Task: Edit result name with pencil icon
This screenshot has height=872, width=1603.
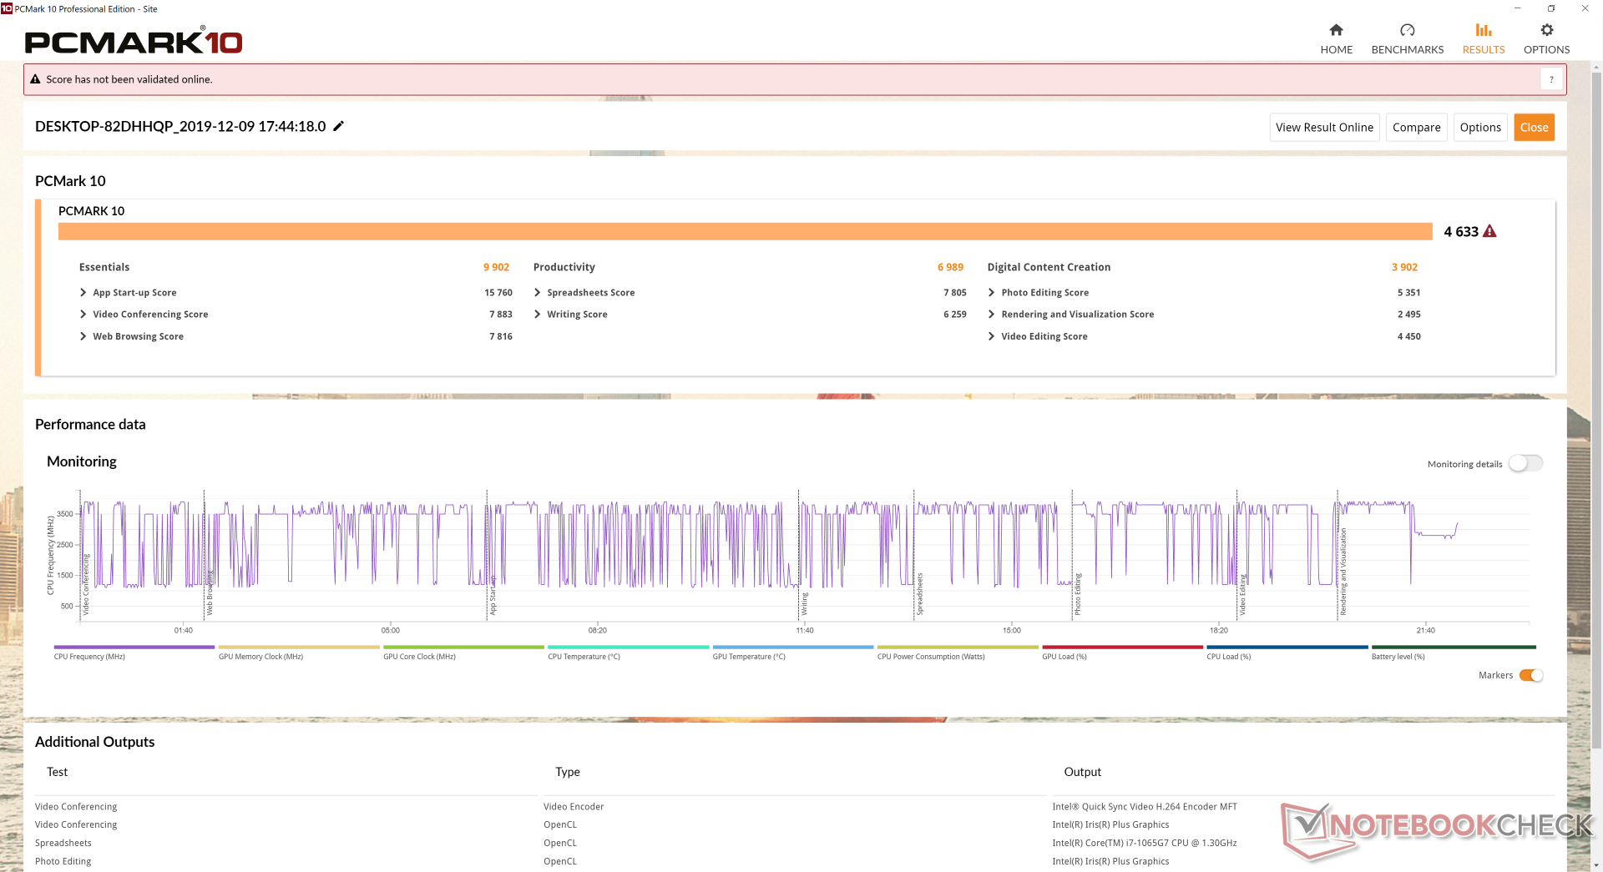Action: (338, 126)
